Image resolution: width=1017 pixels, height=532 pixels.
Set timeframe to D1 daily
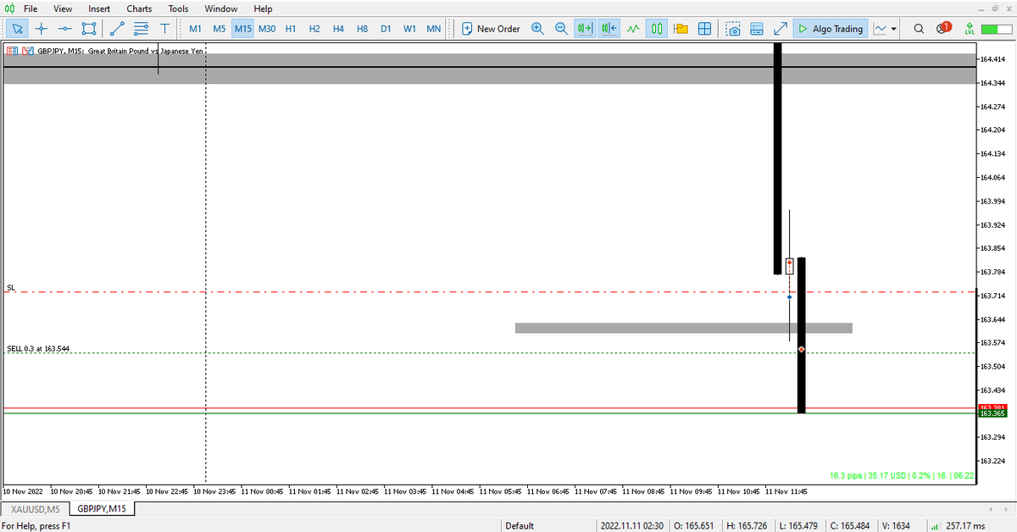pos(386,29)
